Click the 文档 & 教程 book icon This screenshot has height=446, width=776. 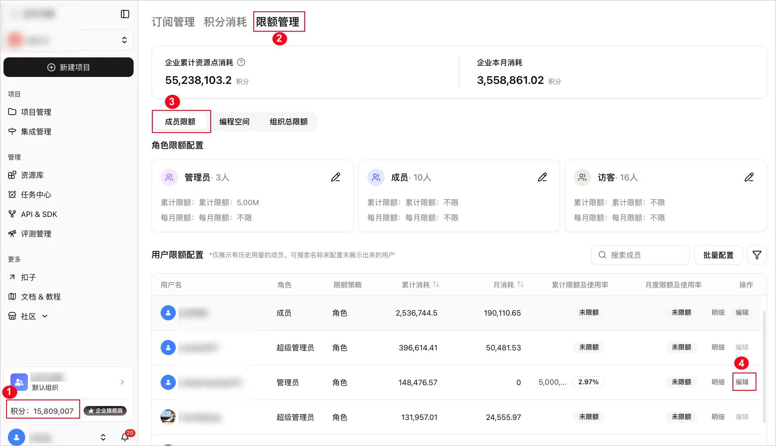[12, 296]
